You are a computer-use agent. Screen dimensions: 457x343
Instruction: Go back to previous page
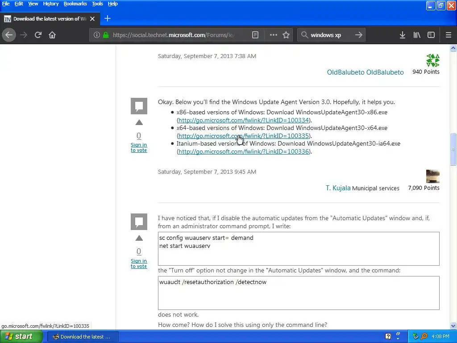click(x=9, y=35)
